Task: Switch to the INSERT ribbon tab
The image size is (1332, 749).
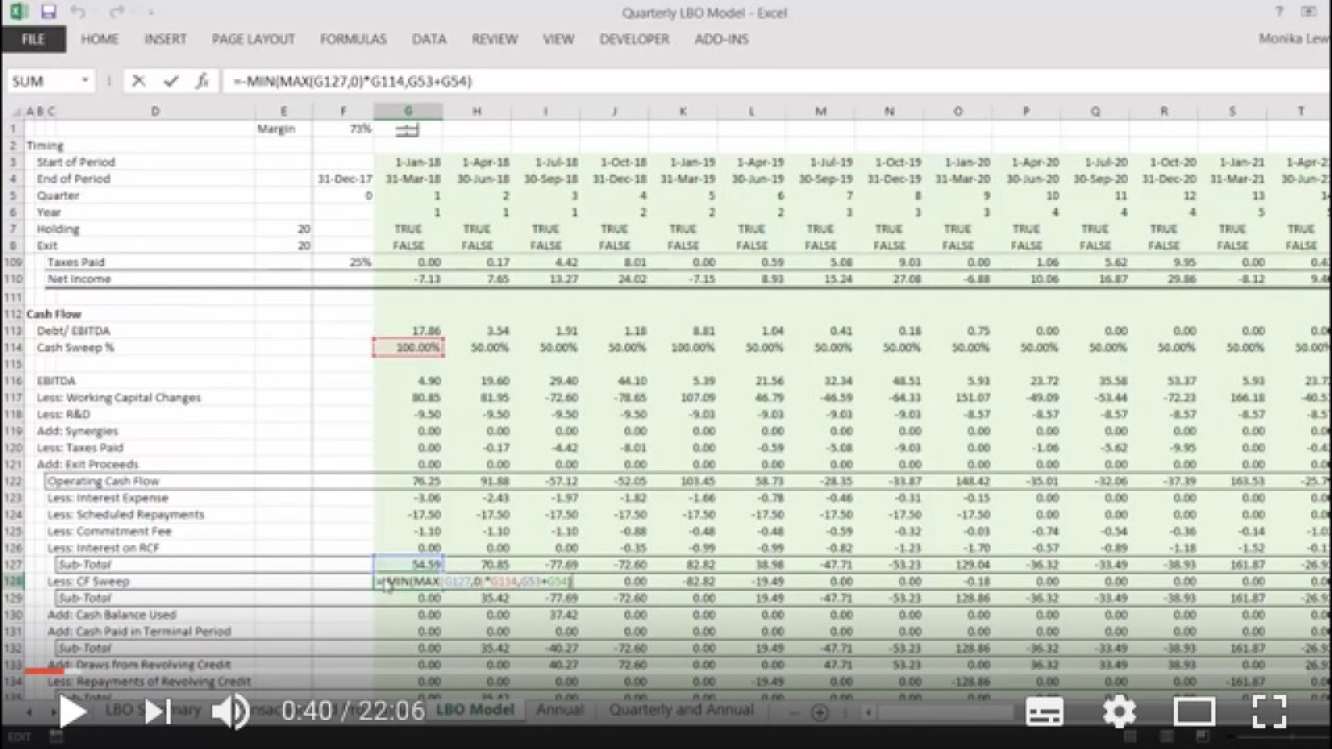Action: coord(165,40)
